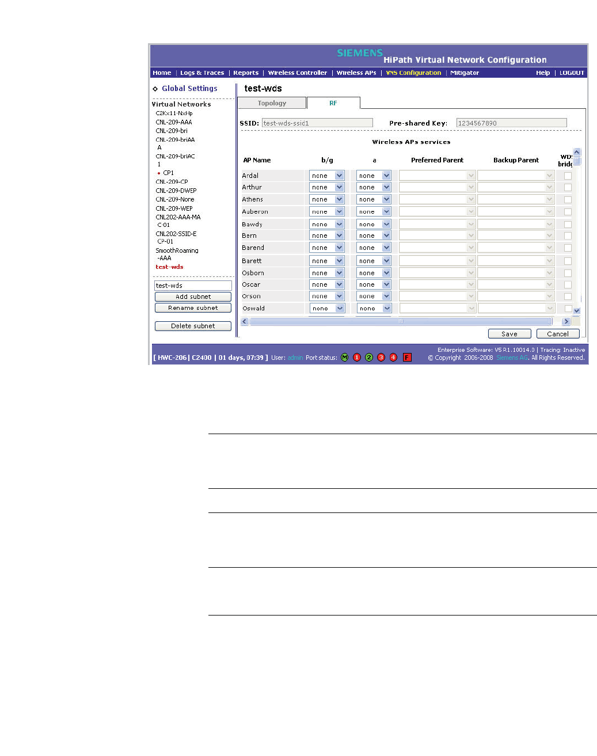Open b/g dropdown for Bern
This screenshot has width=597, height=756.
point(326,235)
